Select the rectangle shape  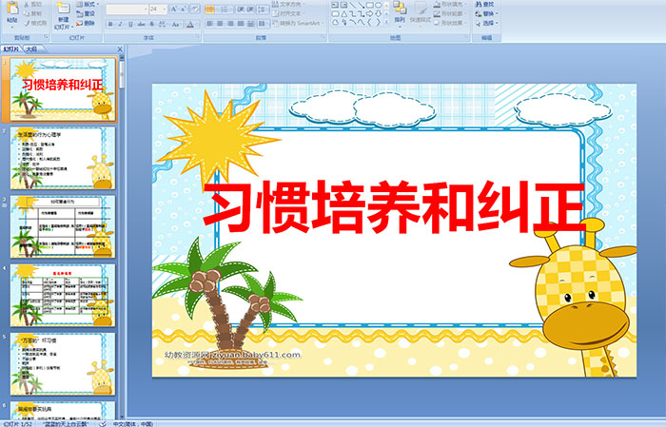pyautogui.click(x=369, y=5)
